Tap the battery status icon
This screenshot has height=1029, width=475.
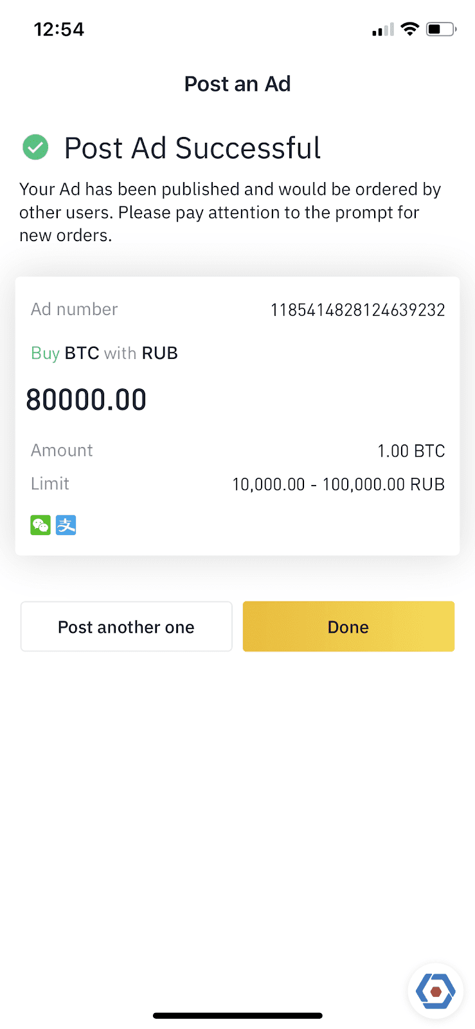point(442,29)
